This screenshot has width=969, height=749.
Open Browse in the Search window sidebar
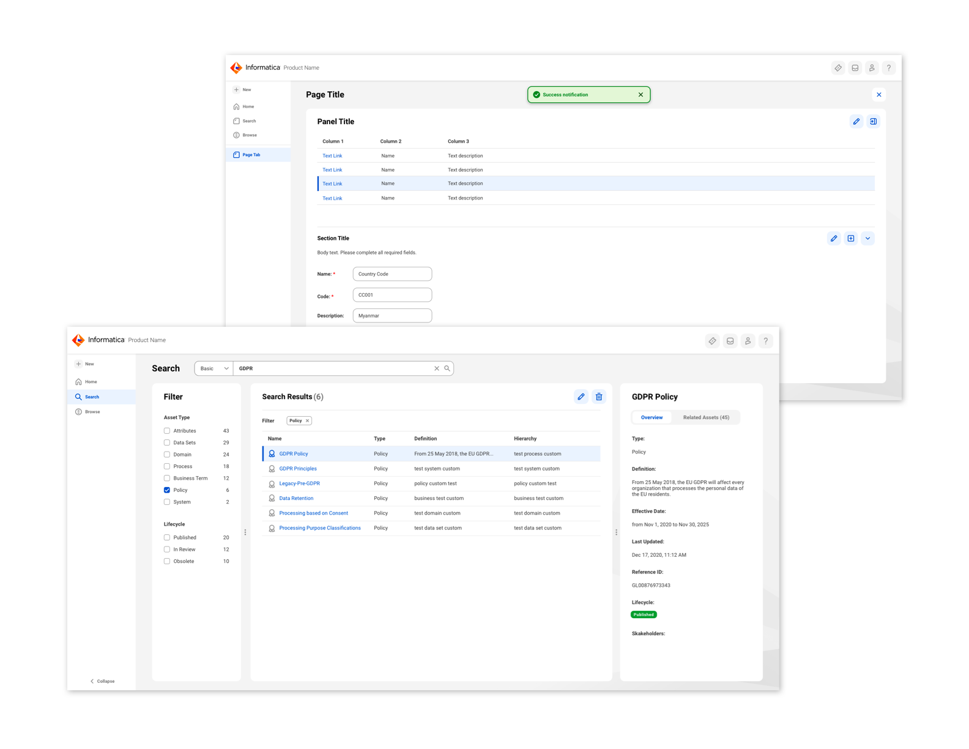[87, 412]
